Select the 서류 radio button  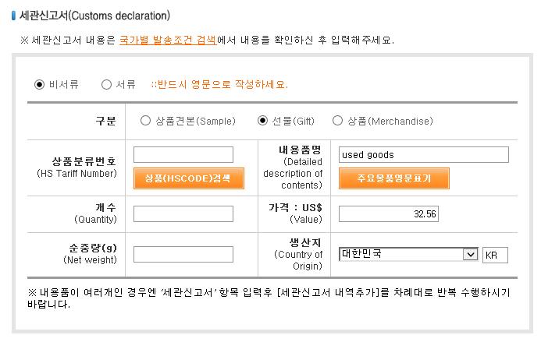coord(106,84)
